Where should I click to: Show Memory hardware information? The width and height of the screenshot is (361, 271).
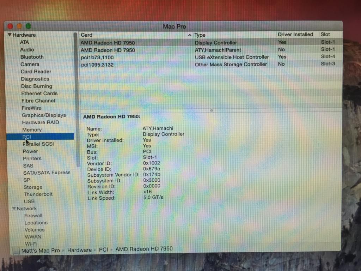[x=32, y=130]
